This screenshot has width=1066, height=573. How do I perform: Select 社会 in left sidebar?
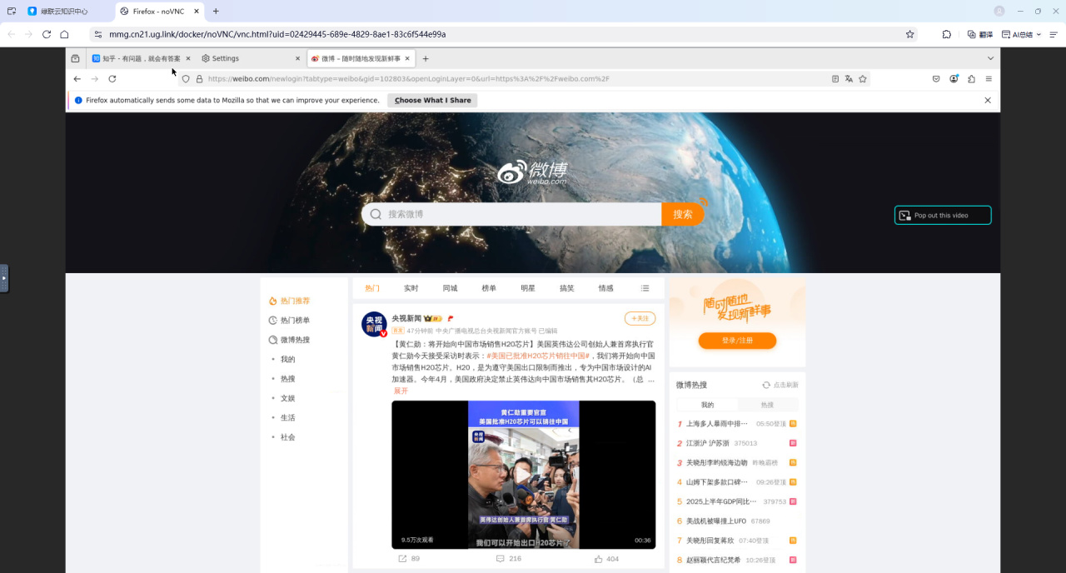[x=287, y=437]
